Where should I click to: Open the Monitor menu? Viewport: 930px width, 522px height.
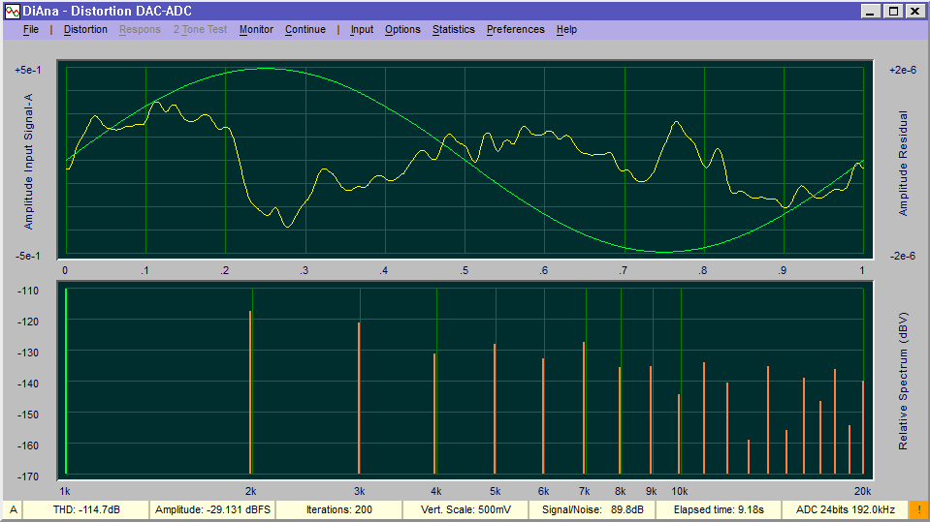[256, 29]
